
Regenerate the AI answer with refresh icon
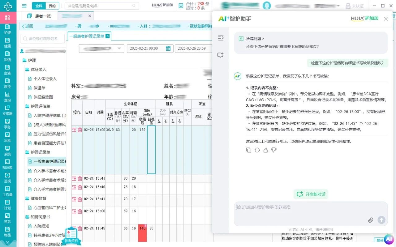click(257, 150)
